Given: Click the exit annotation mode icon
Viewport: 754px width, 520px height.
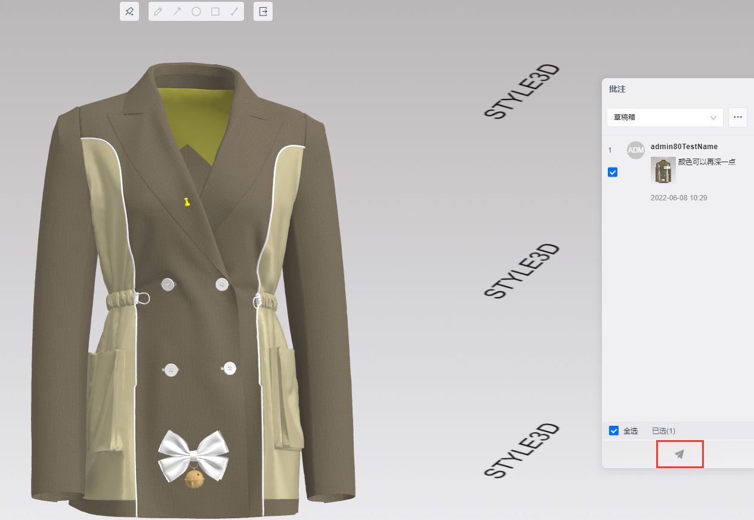Looking at the screenshot, I should pyautogui.click(x=263, y=11).
